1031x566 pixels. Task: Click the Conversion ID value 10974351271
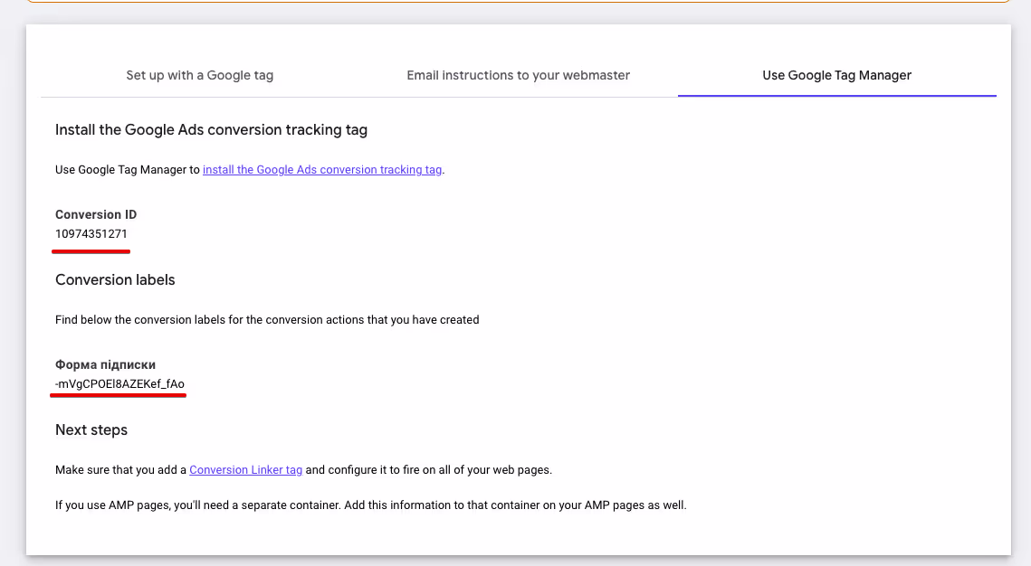pyautogui.click(x=91, y=234)
